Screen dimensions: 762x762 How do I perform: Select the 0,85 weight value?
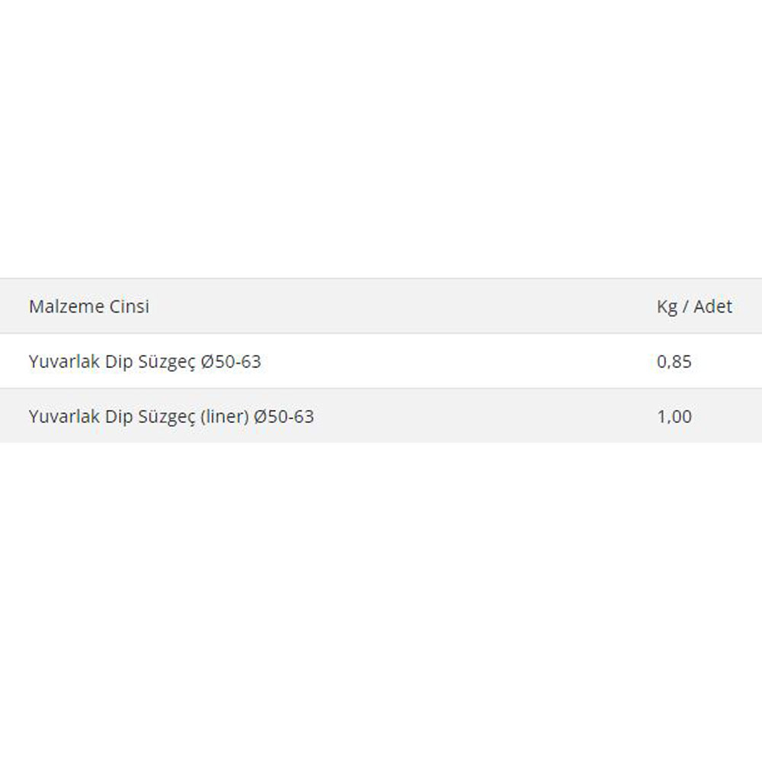click(674, 361)
